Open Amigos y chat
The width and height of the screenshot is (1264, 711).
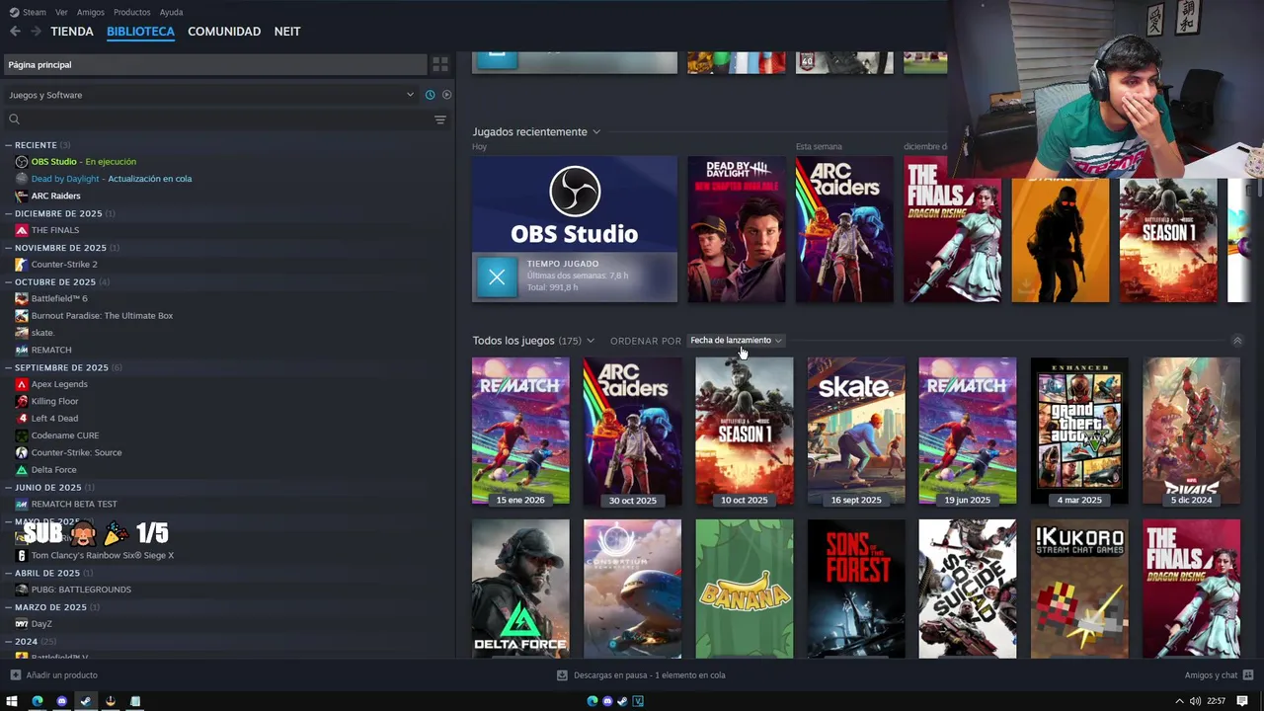1220,675
